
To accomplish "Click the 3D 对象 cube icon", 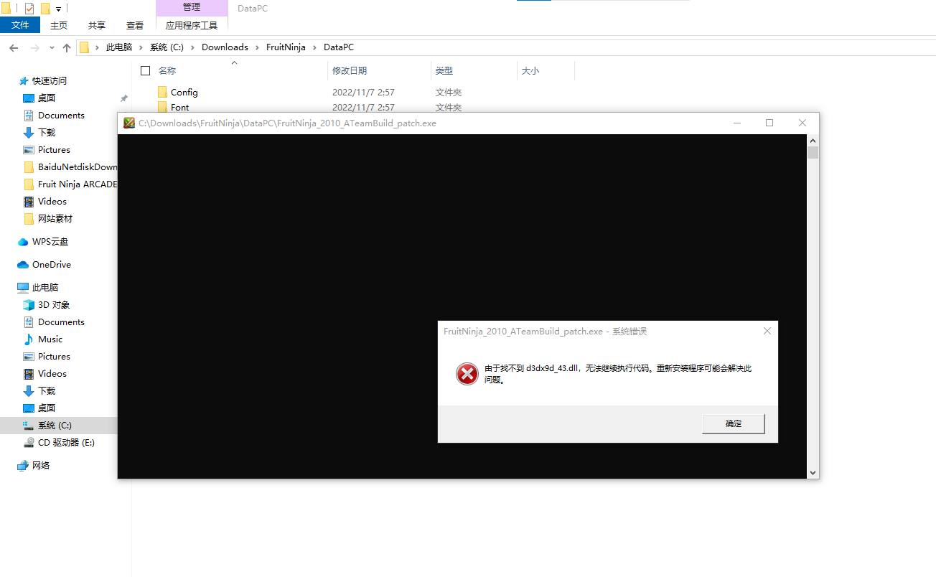I will tap(29, 305).
